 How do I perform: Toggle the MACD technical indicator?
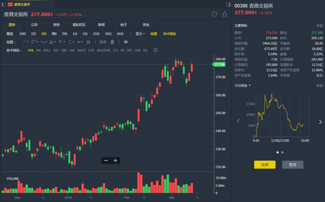[81, 50]
